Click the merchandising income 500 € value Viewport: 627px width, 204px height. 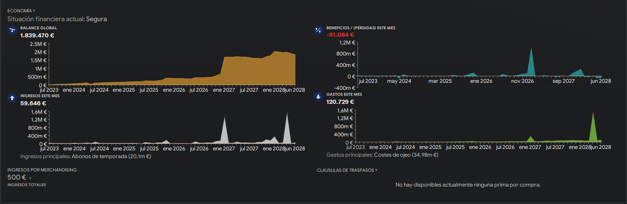pyautogui.click(x=17, y=177)
